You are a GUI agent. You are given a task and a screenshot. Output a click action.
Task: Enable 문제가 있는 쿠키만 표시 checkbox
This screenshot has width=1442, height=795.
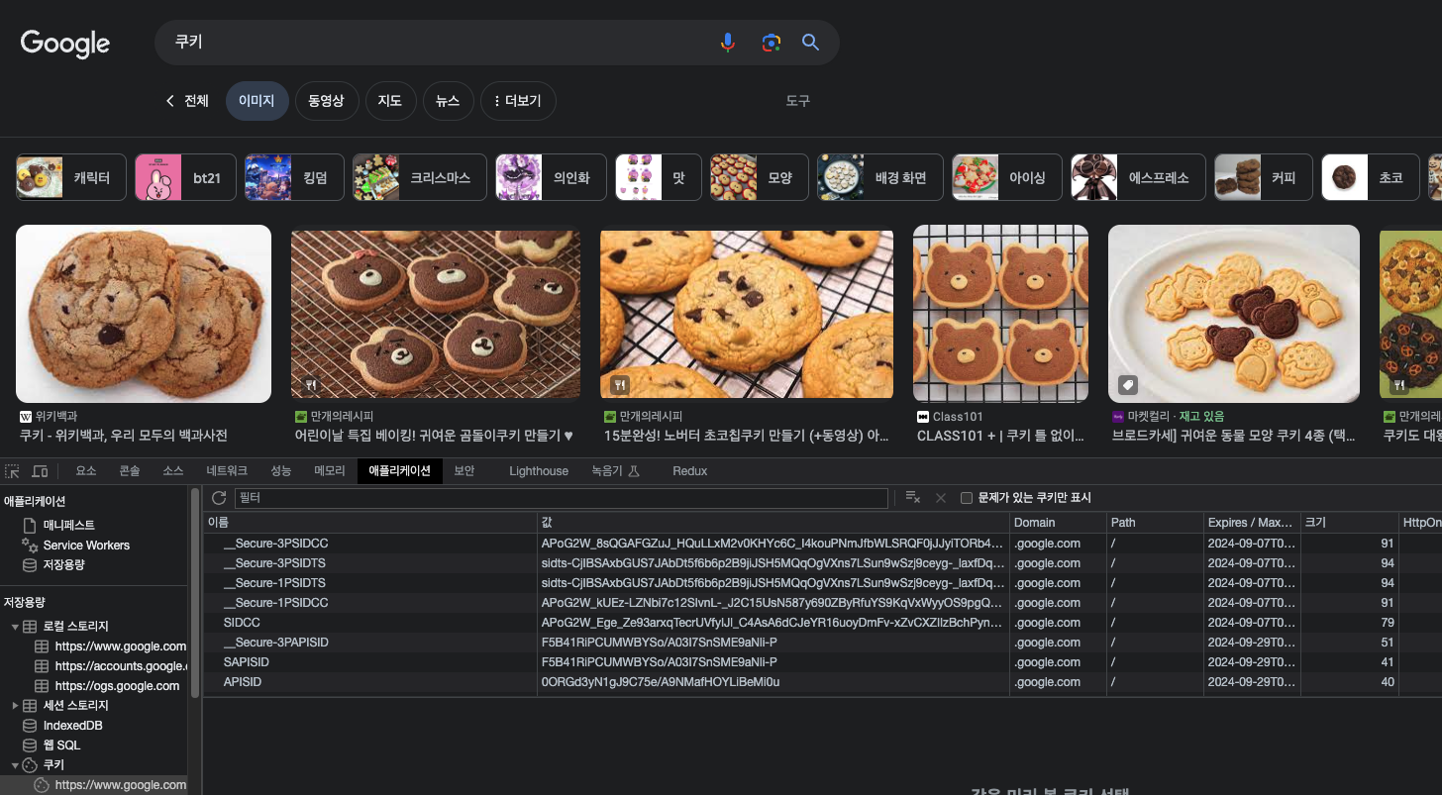[x=967, y=498]
